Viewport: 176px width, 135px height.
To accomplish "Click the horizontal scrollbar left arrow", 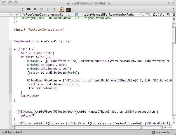I will click(x=165, y=127).
